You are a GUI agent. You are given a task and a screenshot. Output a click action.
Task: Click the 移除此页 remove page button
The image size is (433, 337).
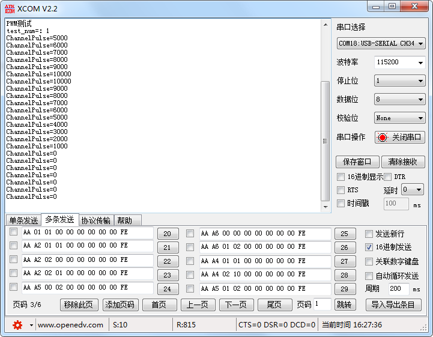[x=79, y=305]
